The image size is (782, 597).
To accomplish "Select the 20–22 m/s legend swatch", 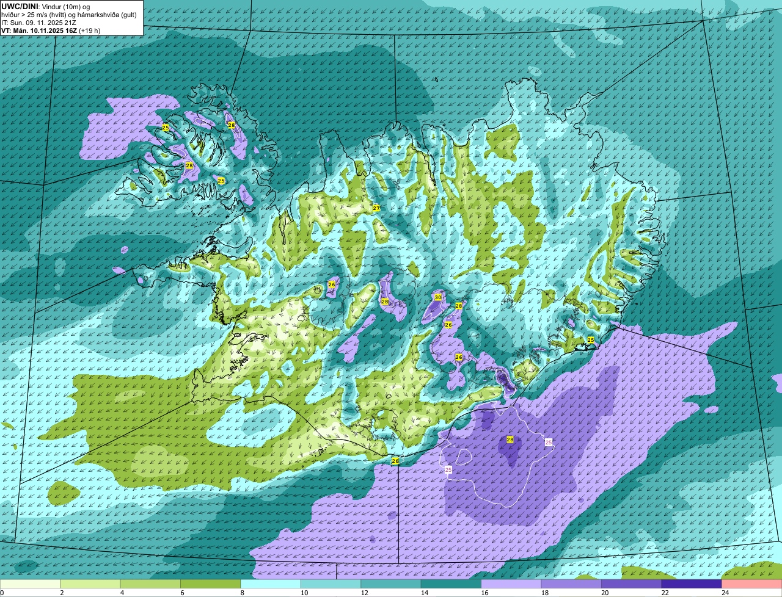I will click(632, 584).
